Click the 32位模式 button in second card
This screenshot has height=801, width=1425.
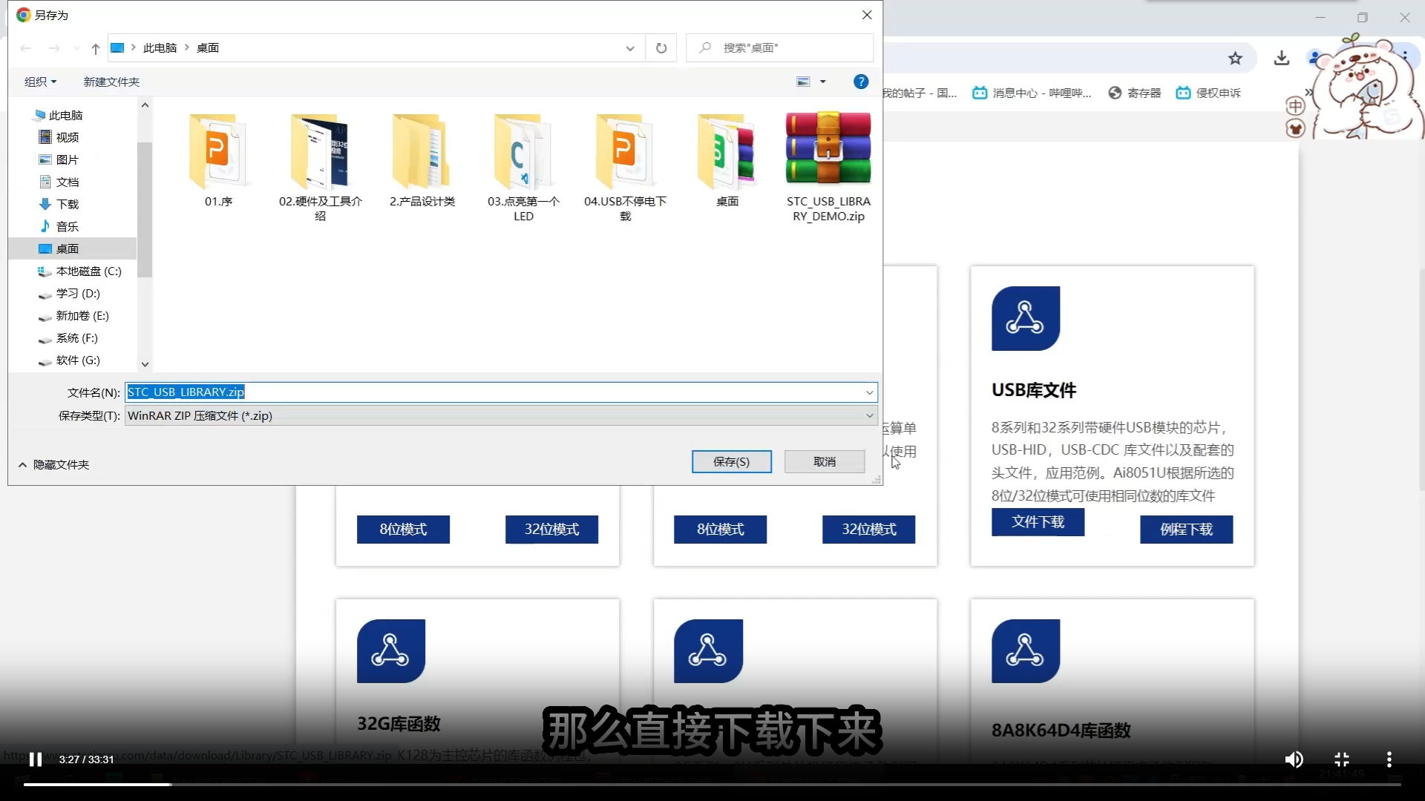868,530
